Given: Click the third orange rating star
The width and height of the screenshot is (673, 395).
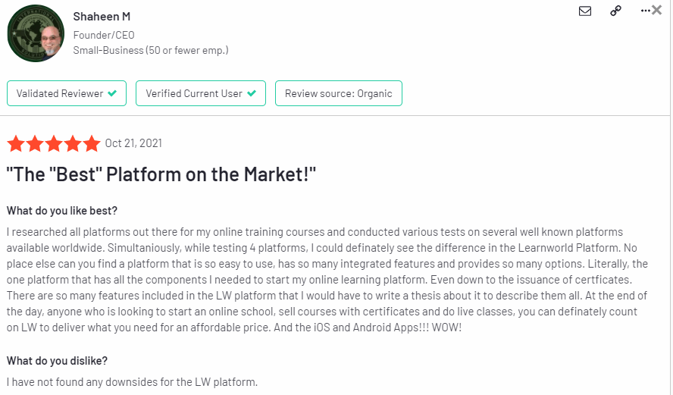Looking at the screenshot, I should pos(54,143).
